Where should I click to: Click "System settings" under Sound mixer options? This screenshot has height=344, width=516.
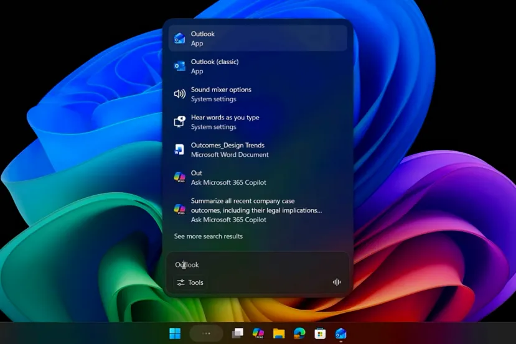[x=213, y=99]
